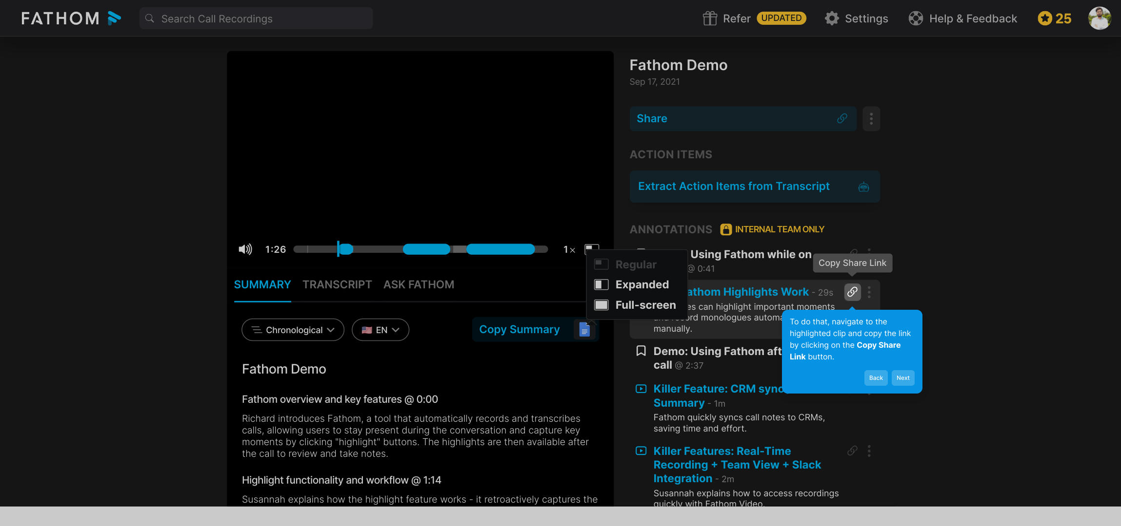Viewport: 1121px width, 526px height.
Task: Open the Chronological dropdown
Action: [x=293, y=330]
